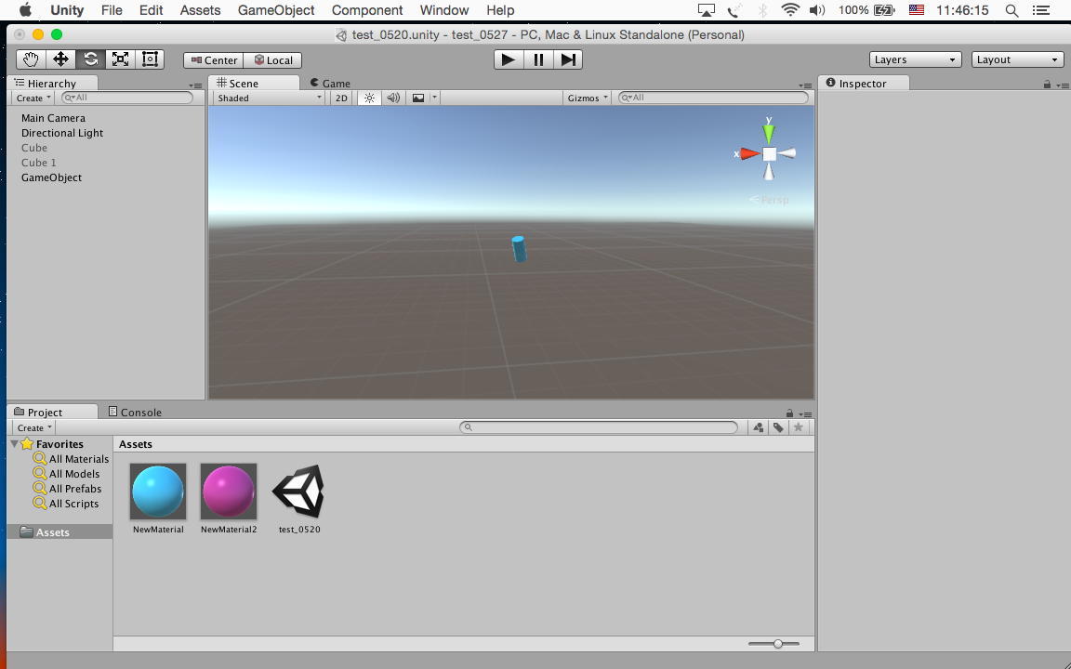1071x669 pixels.
Task: Select All Prefabs favorite
Action: (x=68, y=489)
